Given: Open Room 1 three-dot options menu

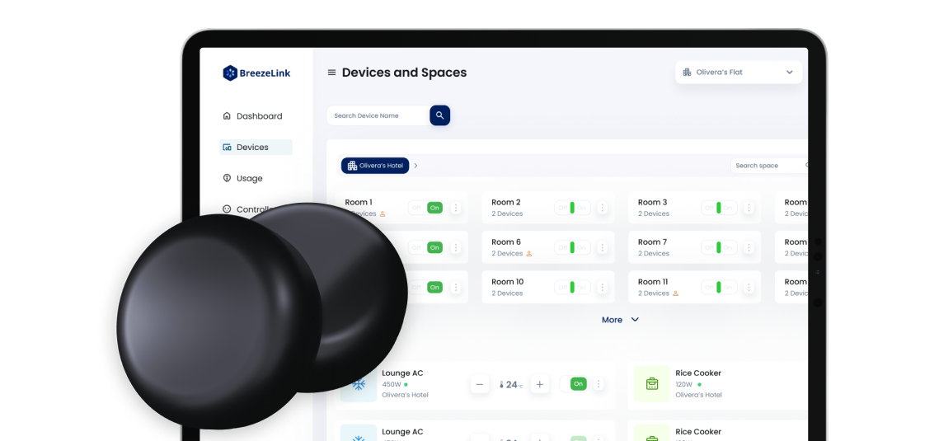Looking at the screenshot, I should (x=456, y=208).
